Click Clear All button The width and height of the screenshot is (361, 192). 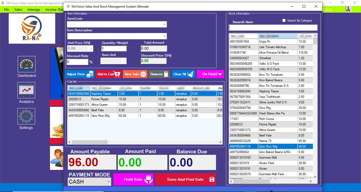coord(184,74)
